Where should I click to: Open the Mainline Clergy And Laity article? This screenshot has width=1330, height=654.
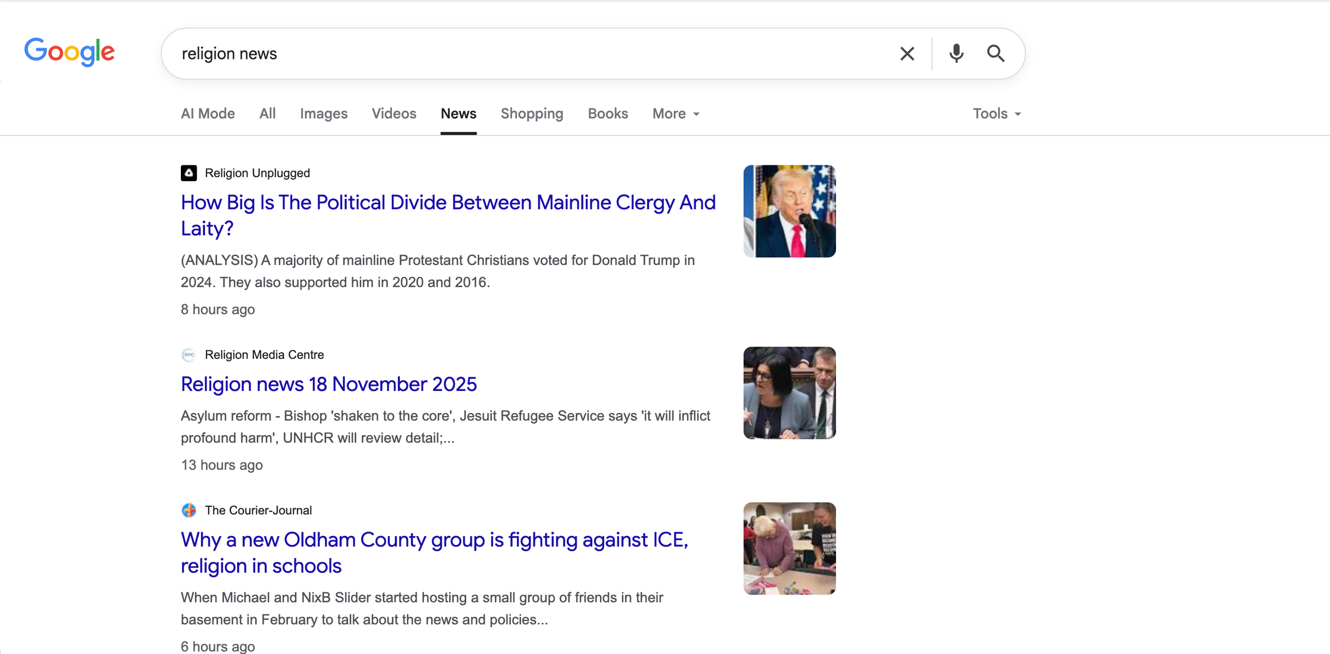[x=448, y=215]
